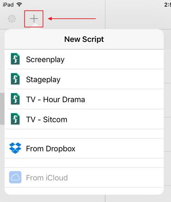Screen dimensions: 171x202
Task: Click the New Script popover title
Action: [x=84, y=39]
